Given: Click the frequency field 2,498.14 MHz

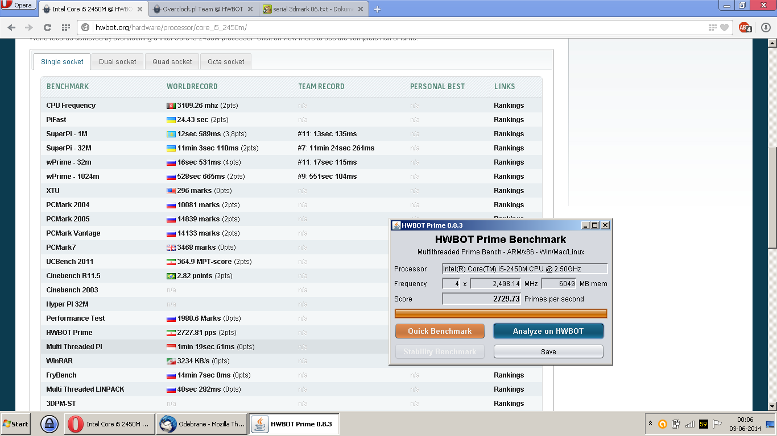Looking at the screenshot, I should pos(495,283).
